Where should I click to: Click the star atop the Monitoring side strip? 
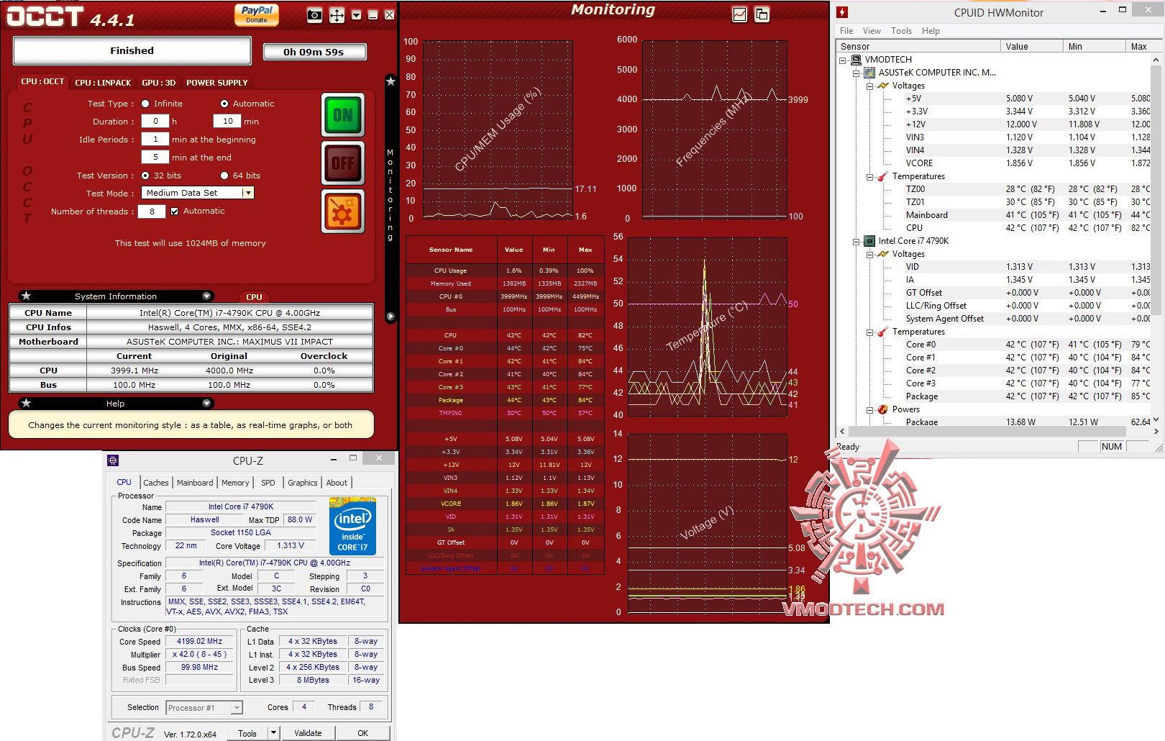390,81
